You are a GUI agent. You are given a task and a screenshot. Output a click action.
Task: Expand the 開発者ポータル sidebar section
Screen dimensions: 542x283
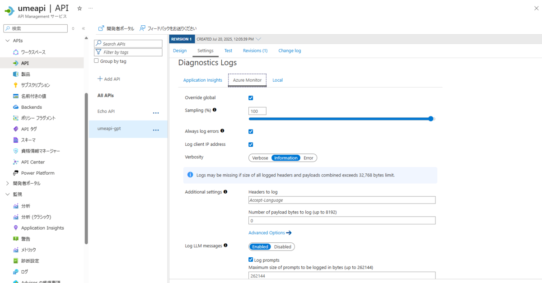(x=7, y=183)
